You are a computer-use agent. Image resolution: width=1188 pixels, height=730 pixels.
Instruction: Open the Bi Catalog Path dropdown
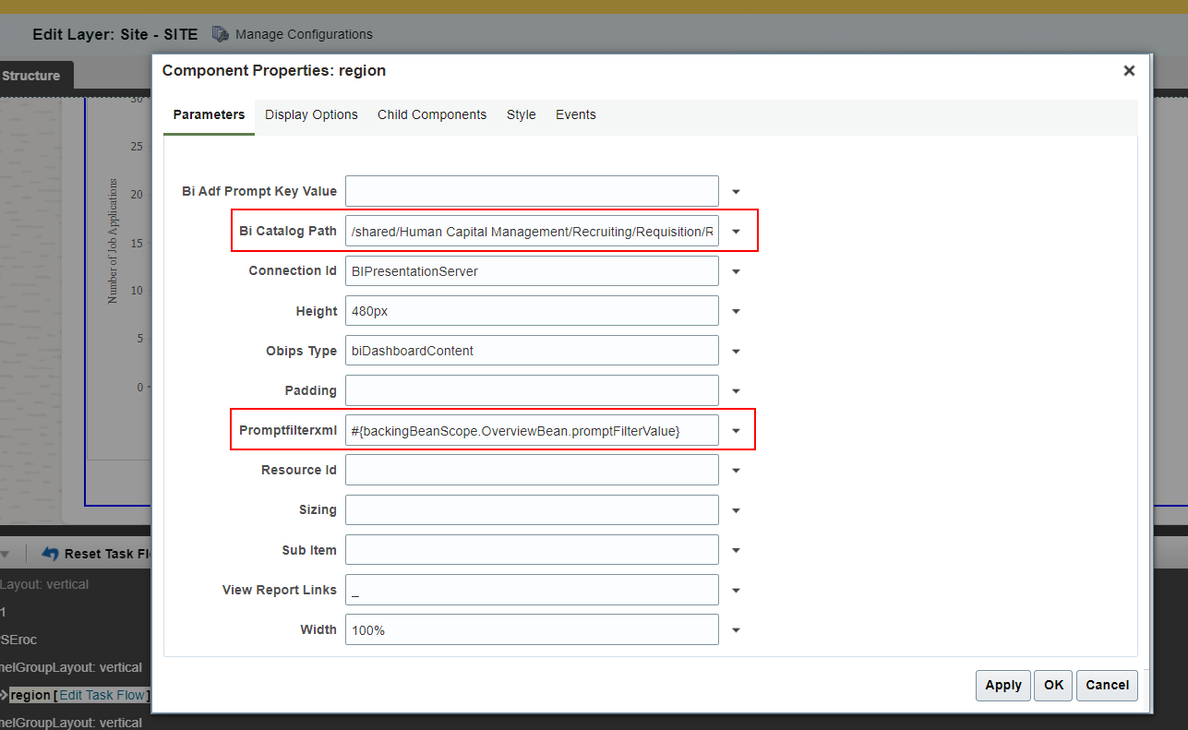(x=736, y=231)
